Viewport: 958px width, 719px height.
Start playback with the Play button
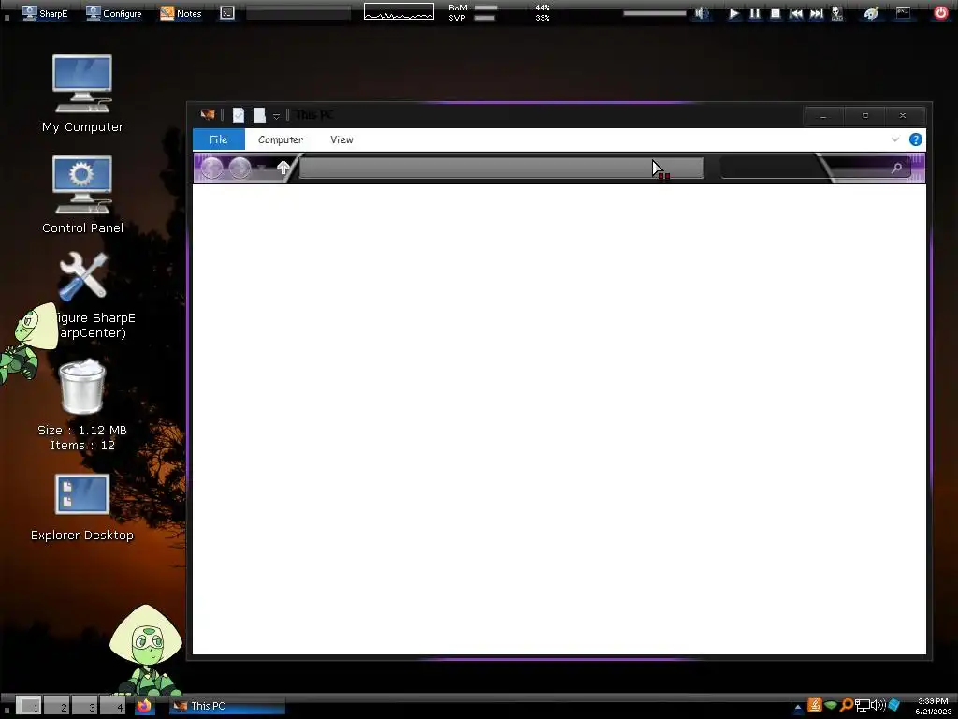coord(733,13)
